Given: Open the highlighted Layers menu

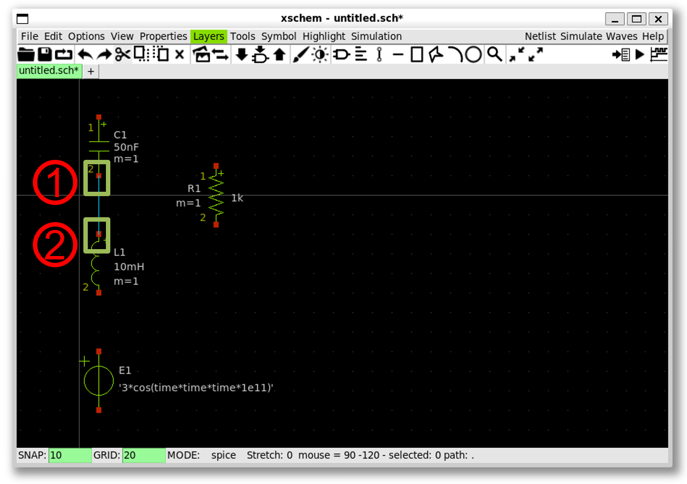Looking at the screenshot, I should coord(208,36).
